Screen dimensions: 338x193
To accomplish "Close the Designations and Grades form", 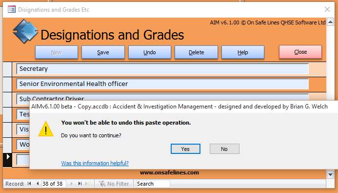I will [x=300, y=52].
